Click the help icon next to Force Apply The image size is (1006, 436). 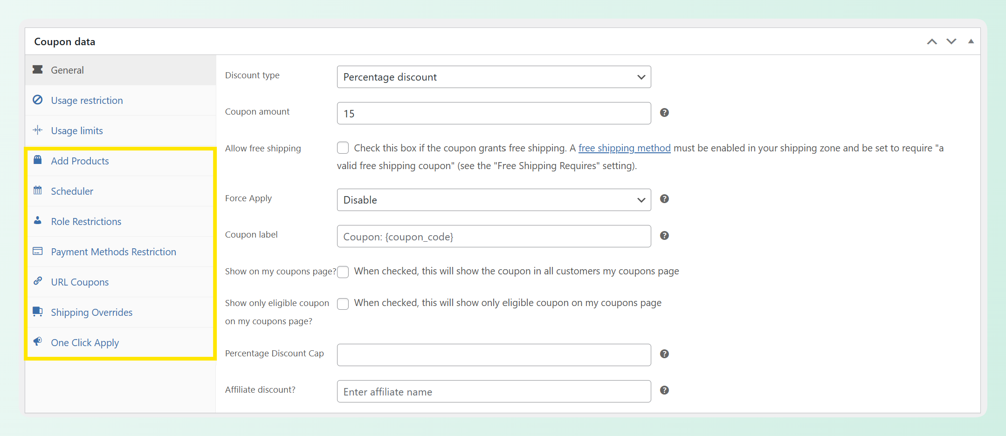(x=664, y=199)
